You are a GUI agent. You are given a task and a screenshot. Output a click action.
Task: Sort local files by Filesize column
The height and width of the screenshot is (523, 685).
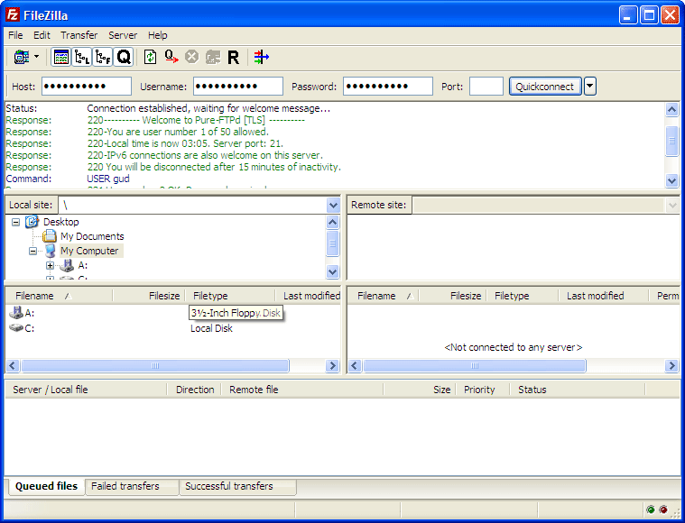coord(163,296)
